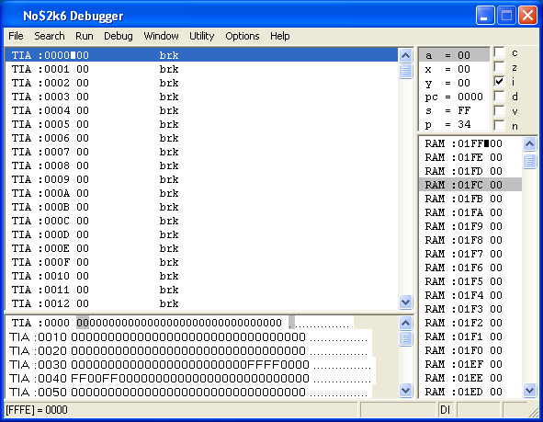Toggle the zero flag z checkbox
543x422 pixels.
(499, 67)
